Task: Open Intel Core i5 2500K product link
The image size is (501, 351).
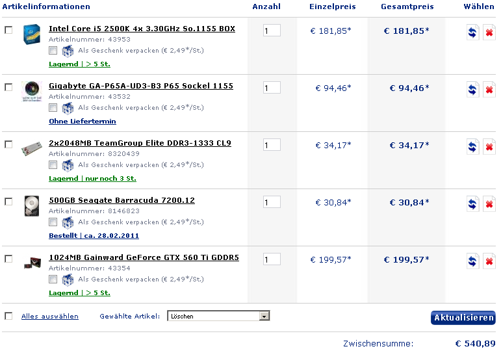Action: pos(142,29)
